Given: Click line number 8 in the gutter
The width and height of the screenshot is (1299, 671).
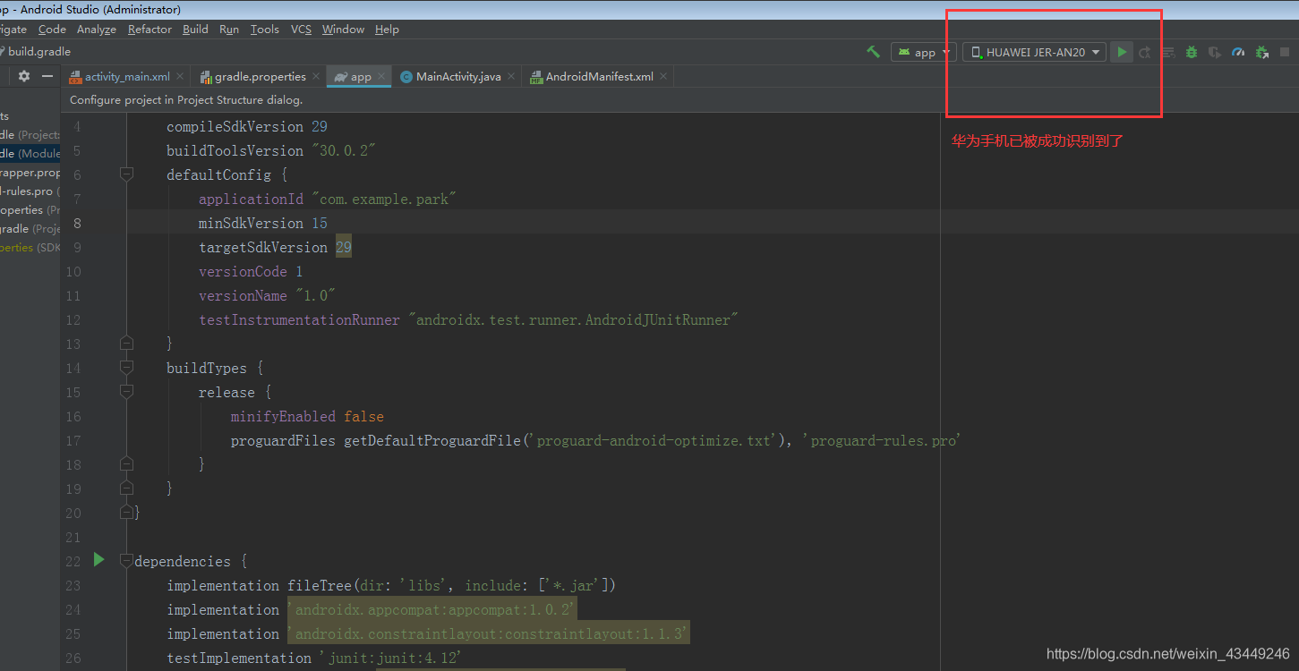Looking at the screenshot, I should (76, 224).
